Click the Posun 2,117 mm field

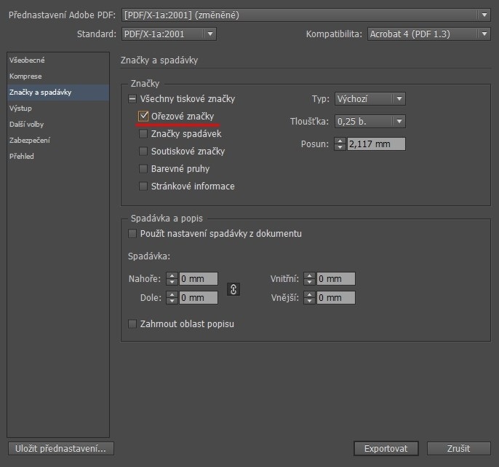click(376, 144)
